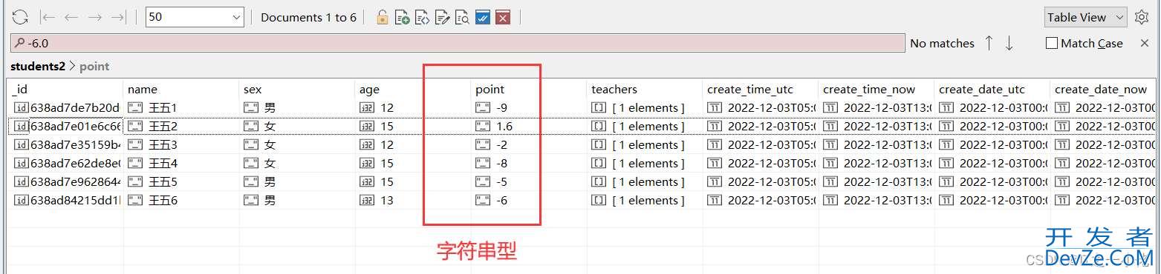The height and width of the screenshot is (274, 1161).
Task: Open the Table View dropdown
Action: coord(1086,17)
